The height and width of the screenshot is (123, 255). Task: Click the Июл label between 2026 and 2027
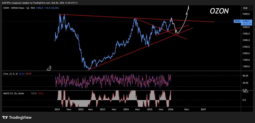(x=186, y=109)
